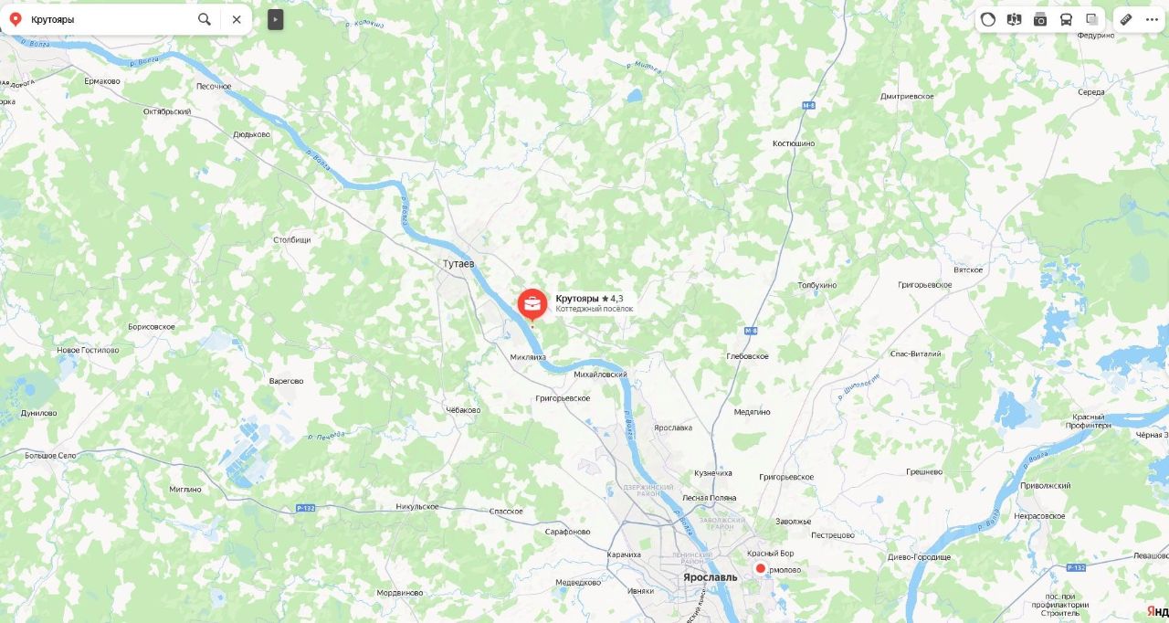Select the ruler distance tool

point(1126,19)
